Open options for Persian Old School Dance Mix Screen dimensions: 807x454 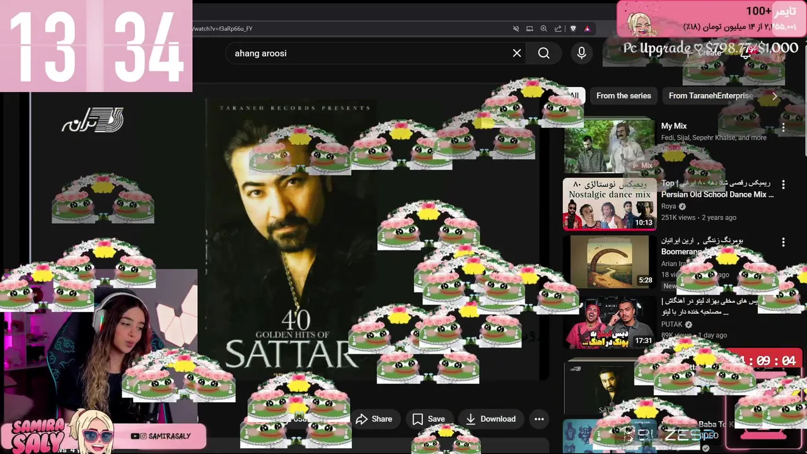pyautogui.click(x=783, y=185)
